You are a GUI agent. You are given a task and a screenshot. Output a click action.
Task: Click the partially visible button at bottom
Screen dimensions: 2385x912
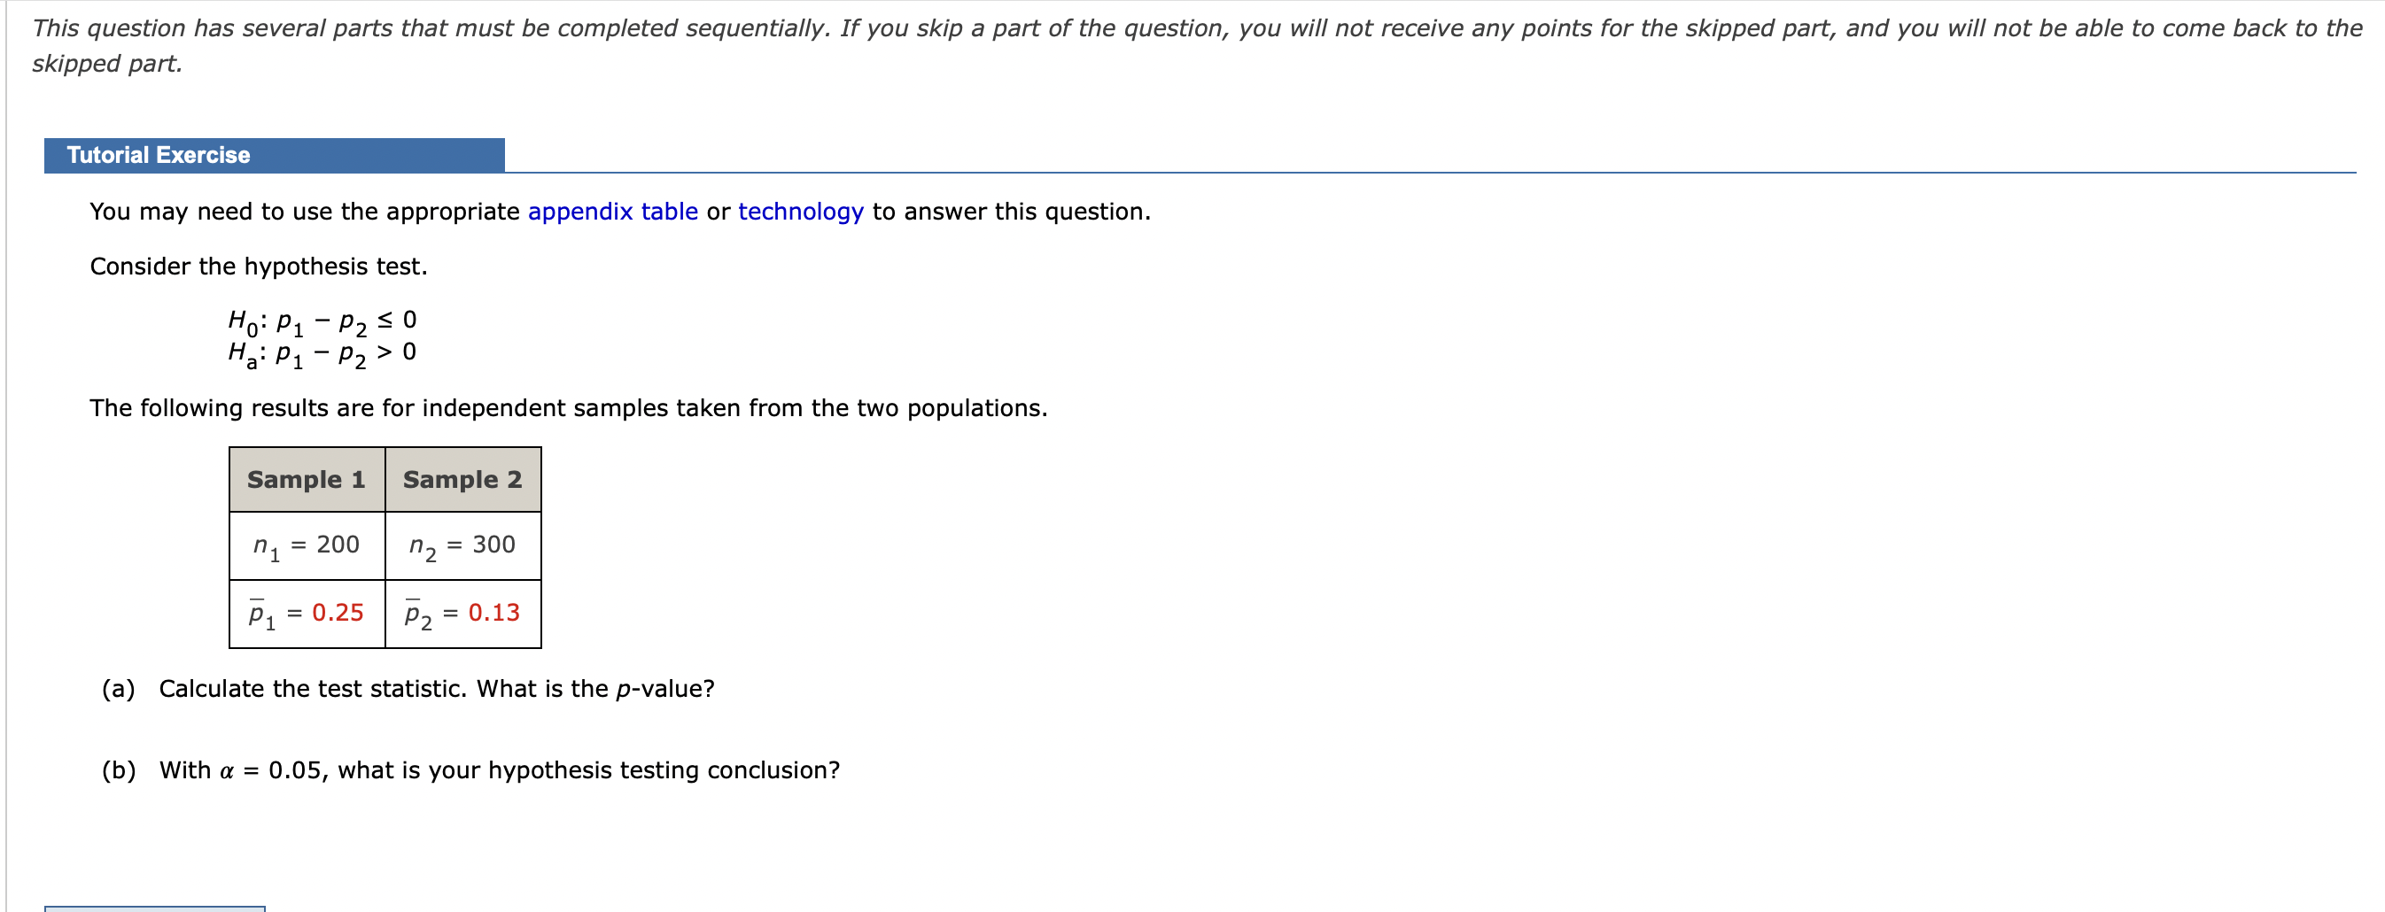(x=148, y=907)
